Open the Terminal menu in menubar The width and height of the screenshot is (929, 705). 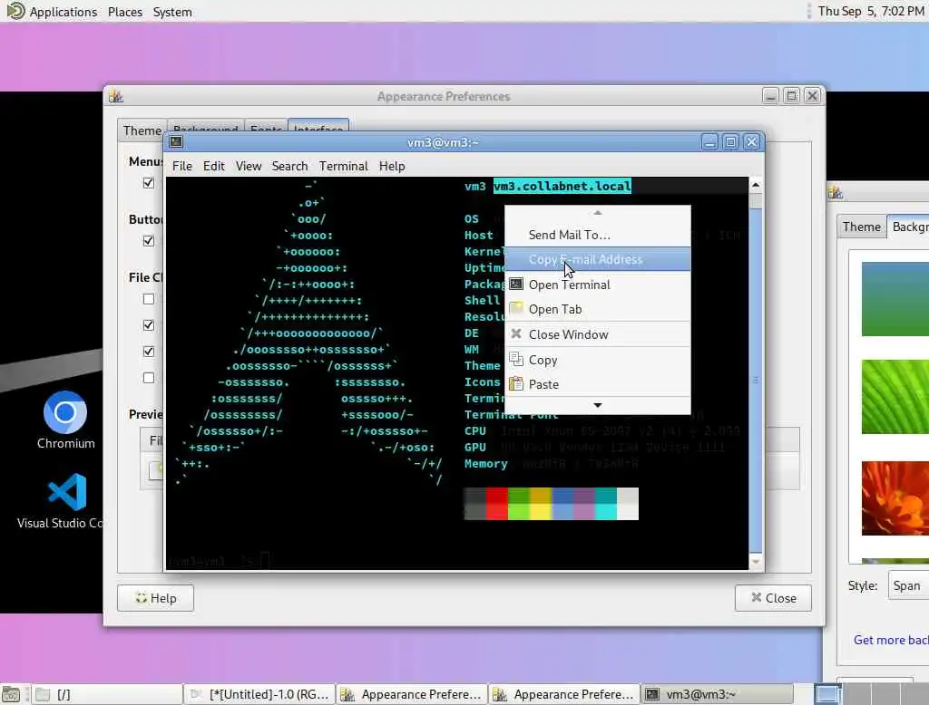pos(344,166)
